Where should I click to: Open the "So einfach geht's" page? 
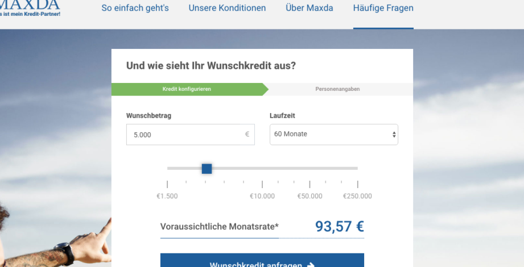(x=135, y=9)
